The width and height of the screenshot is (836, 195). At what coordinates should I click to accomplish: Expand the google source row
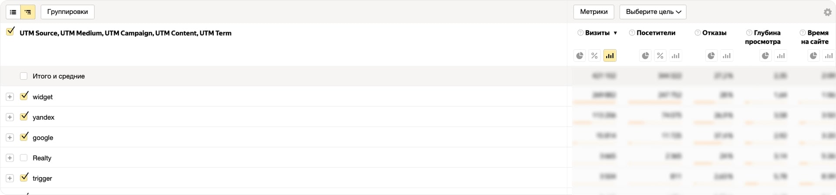coord(10,138)
